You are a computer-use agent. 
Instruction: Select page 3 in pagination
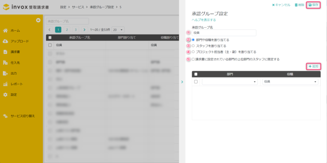pos(76,30)
